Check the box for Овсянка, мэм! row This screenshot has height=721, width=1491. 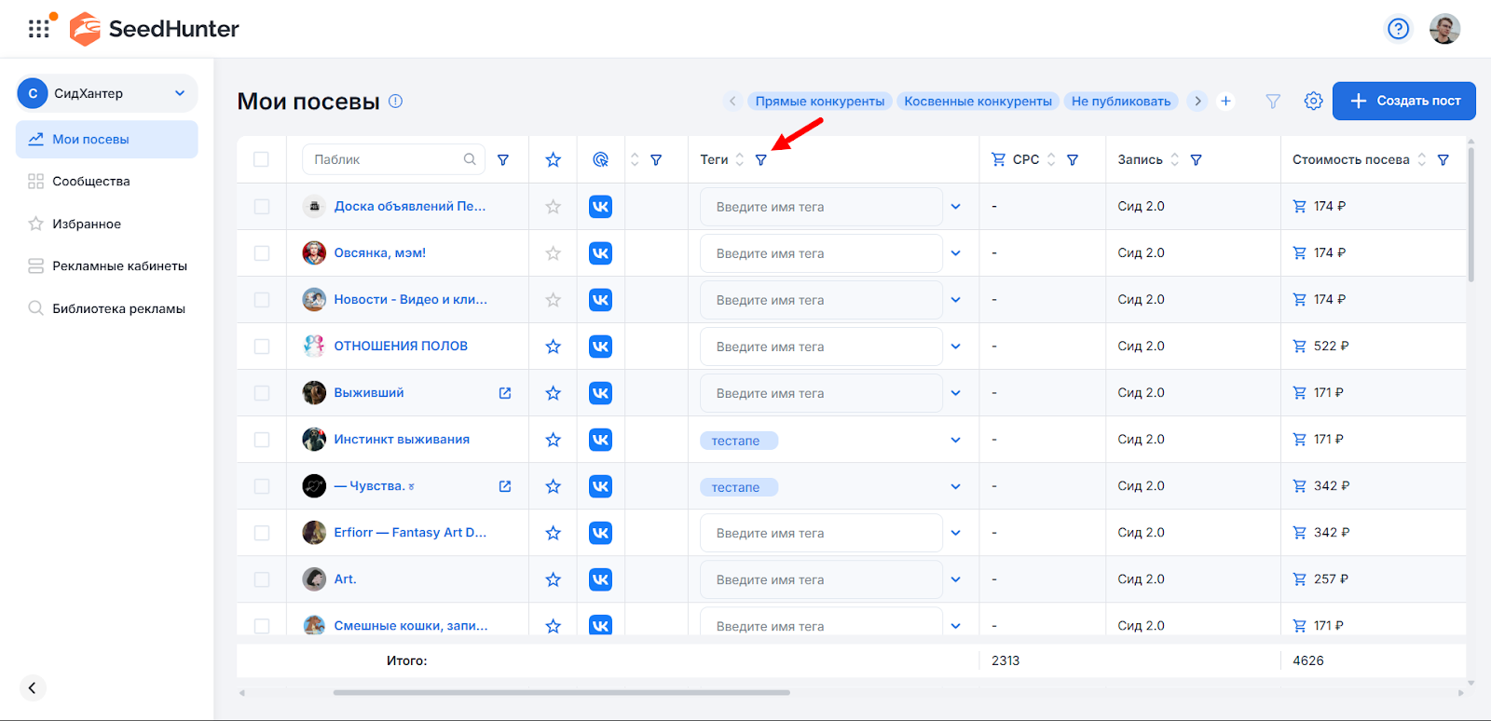pyautogui.click(x=262, y=253)
